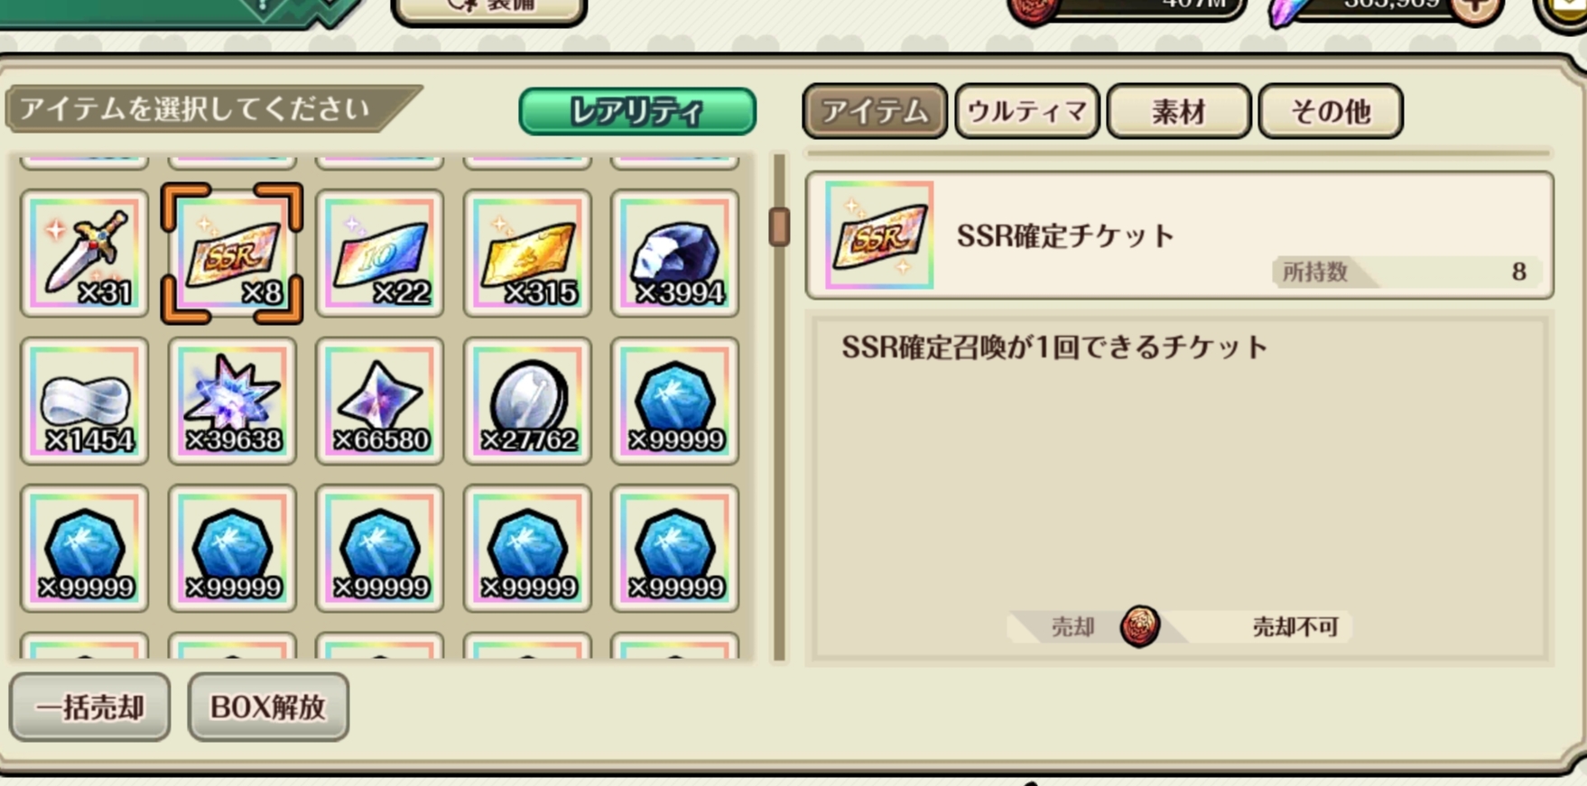Open the 素材 tab
The width and height of the screenshot is (1587, 786).
coord(1179,111)
